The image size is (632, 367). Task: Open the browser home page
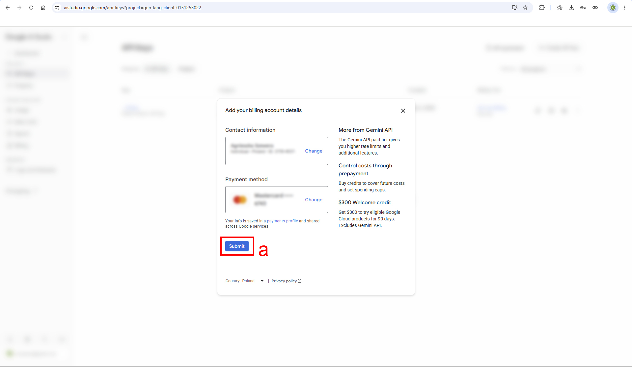(x=43, y=8)
